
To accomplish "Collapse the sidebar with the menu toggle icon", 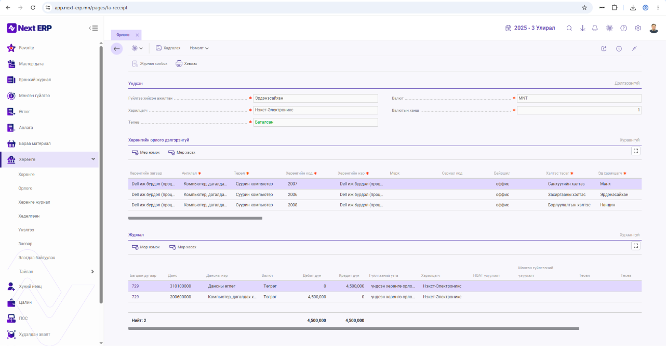I will [x=94, y=28].
